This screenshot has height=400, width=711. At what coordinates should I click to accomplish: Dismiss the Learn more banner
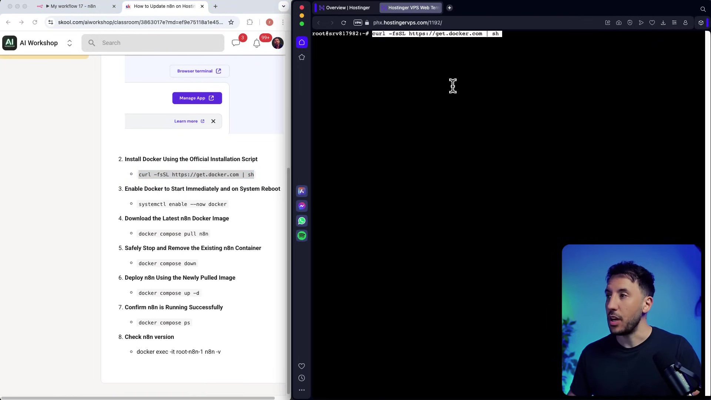tap(213, 121)
